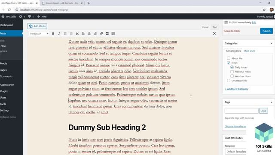Enable distraction-free fullscreen mode
The height and width of the screenshot is (155, 275).
click(214, 34)
